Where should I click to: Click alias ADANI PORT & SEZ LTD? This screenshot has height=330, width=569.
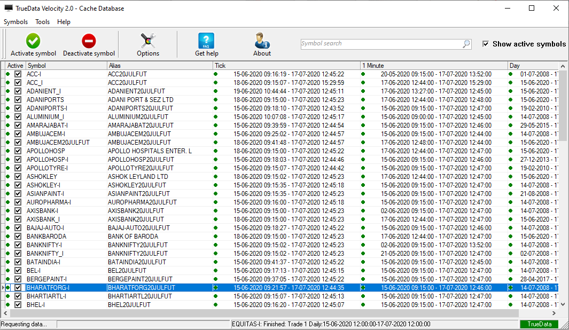141,100
